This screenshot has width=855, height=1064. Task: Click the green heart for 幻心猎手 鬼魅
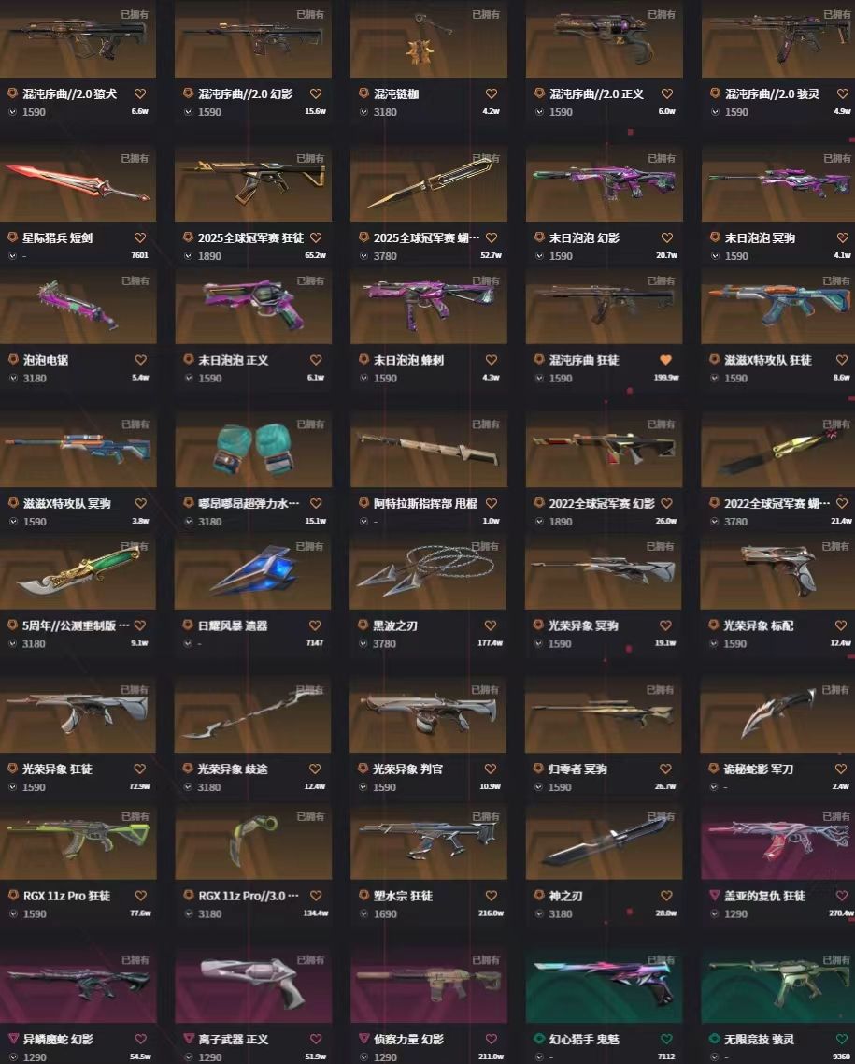pos(666,1039)
